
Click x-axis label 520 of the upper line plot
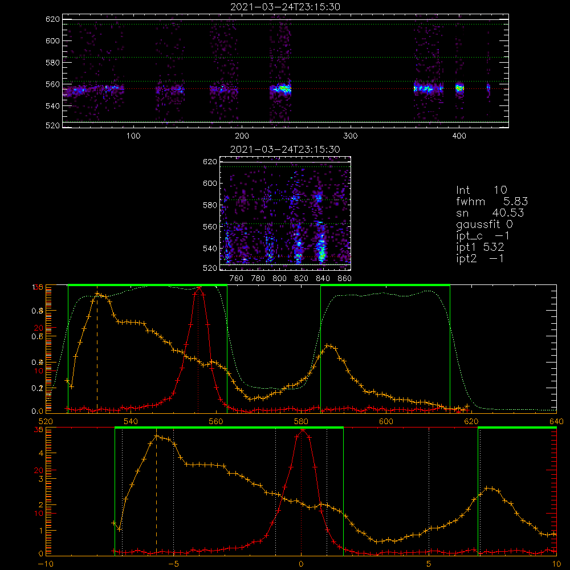[x=46, y=422]
